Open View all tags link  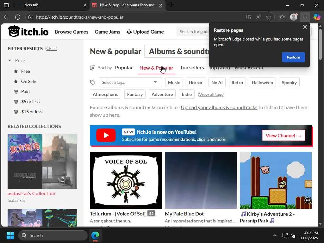211,94
